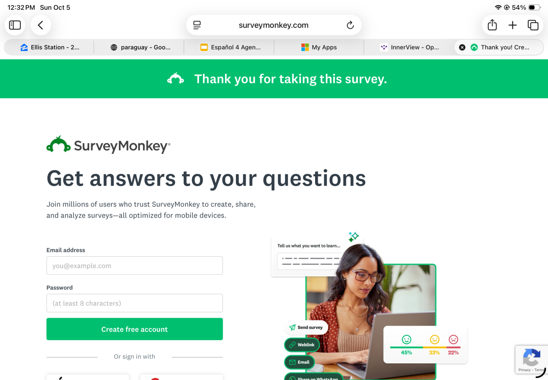This screenshot has width=548, height=380.
Task: Switch to the paraguay Google tab
Action: (x=139, y=47)
